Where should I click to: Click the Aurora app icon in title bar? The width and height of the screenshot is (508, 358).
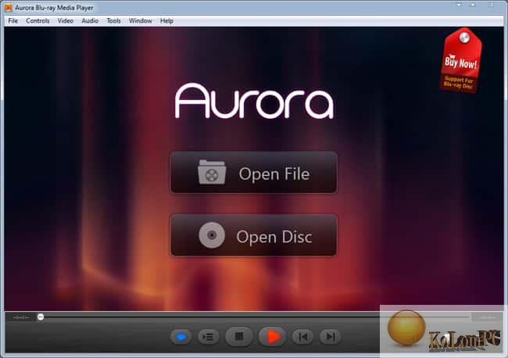(x=9, y=8)
